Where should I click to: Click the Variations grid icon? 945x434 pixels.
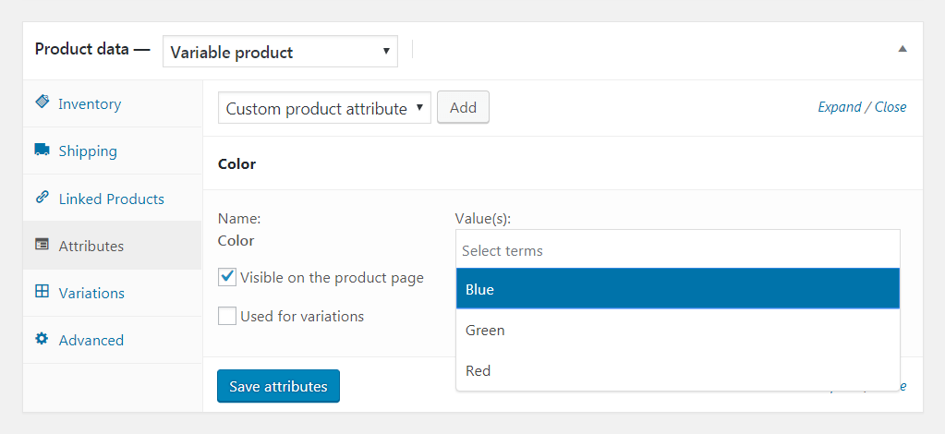coord(42,292)
